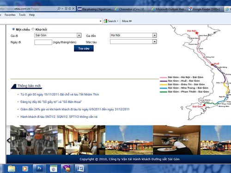The image size is (231, 173).
Task: Click the (ngày/tháng/năm) date format hint
Action: 65,42
